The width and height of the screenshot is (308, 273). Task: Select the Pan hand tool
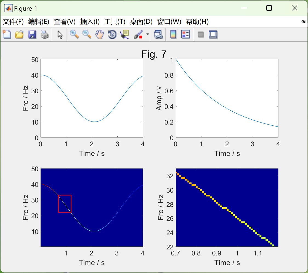pyautogui.click(x=99, y=34)
